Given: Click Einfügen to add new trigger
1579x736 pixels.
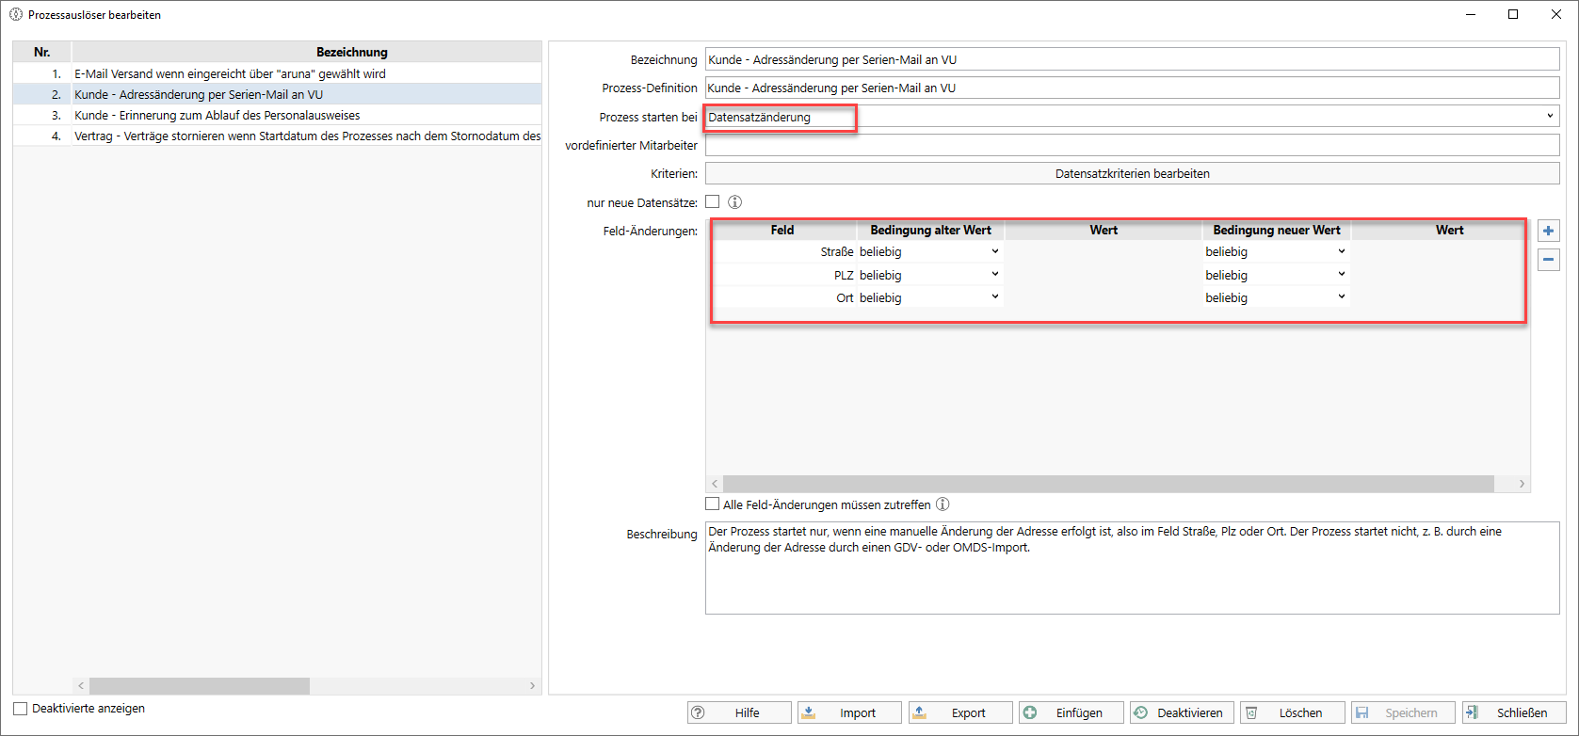Looking at the screenshot, I should click(1071, 712).
